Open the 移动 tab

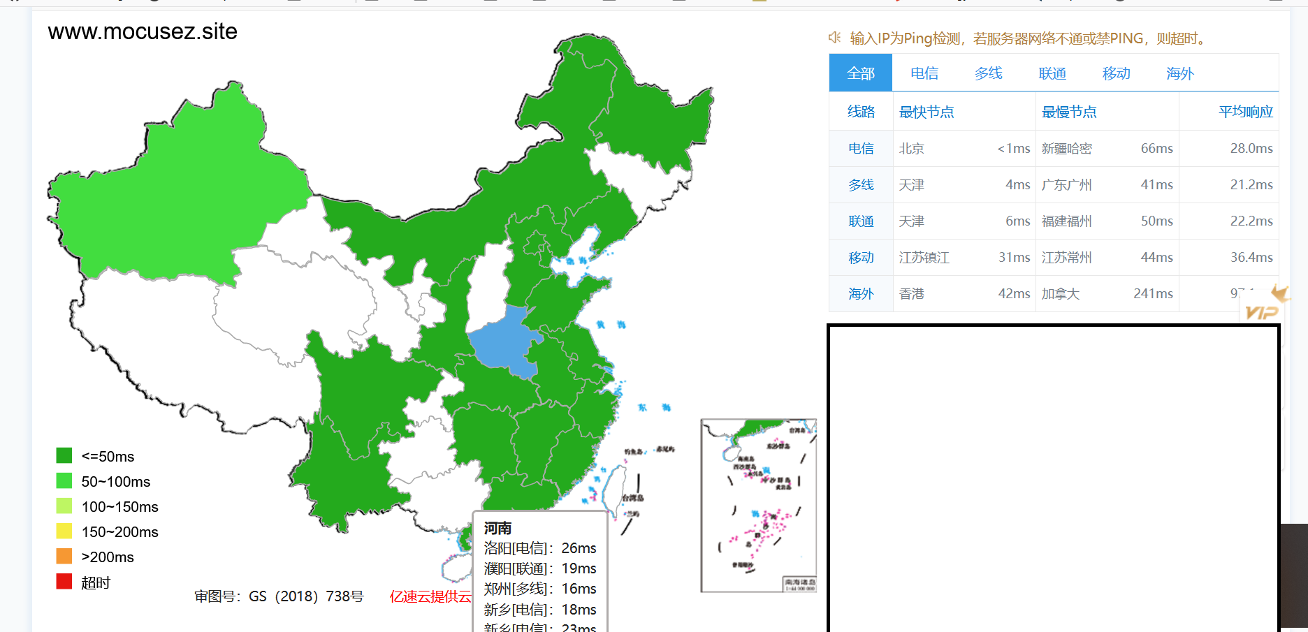click(x=1117, y=73)
